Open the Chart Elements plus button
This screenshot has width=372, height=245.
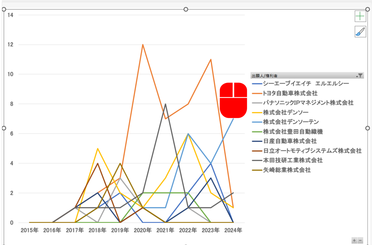click(360, 16)
